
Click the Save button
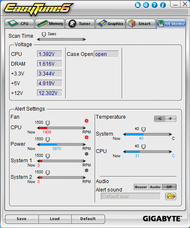tap(22, 219)
